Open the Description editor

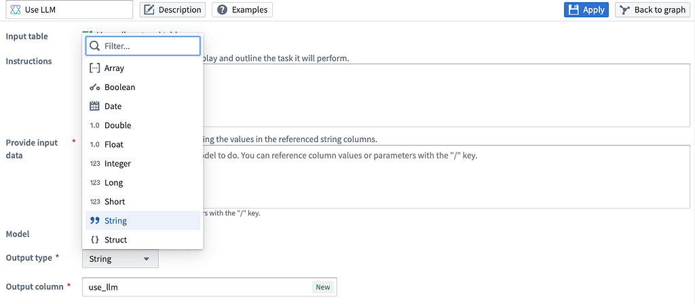173,9
